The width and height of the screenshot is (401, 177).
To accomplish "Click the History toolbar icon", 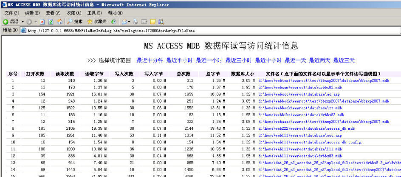I will [114, 22].
